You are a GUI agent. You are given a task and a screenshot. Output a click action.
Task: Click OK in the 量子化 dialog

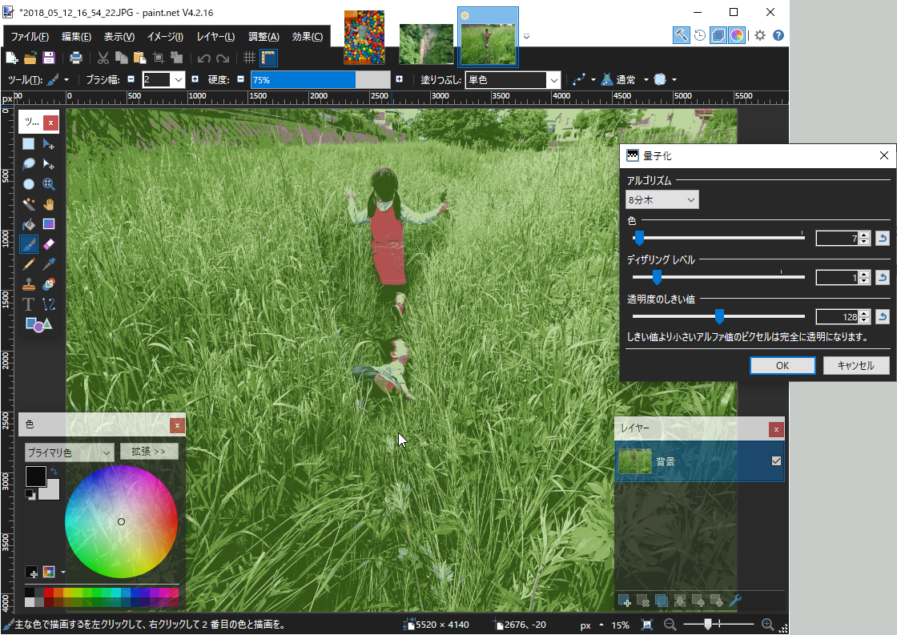point(782,366)
